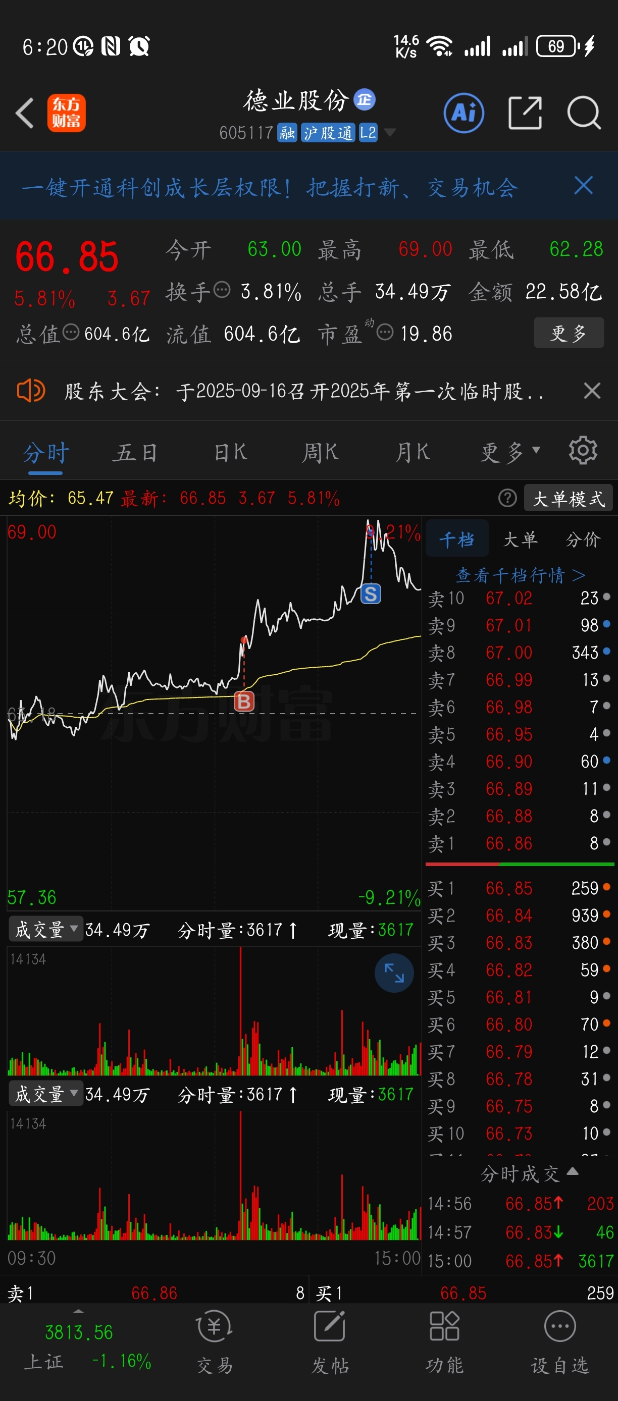The height and width of the screenshot is (1401, 618).
Task: Tap the 总值 info bubble icon
Action: point(71,332)
